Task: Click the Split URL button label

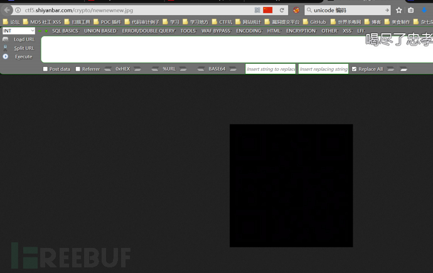Action: click(24, 48)
